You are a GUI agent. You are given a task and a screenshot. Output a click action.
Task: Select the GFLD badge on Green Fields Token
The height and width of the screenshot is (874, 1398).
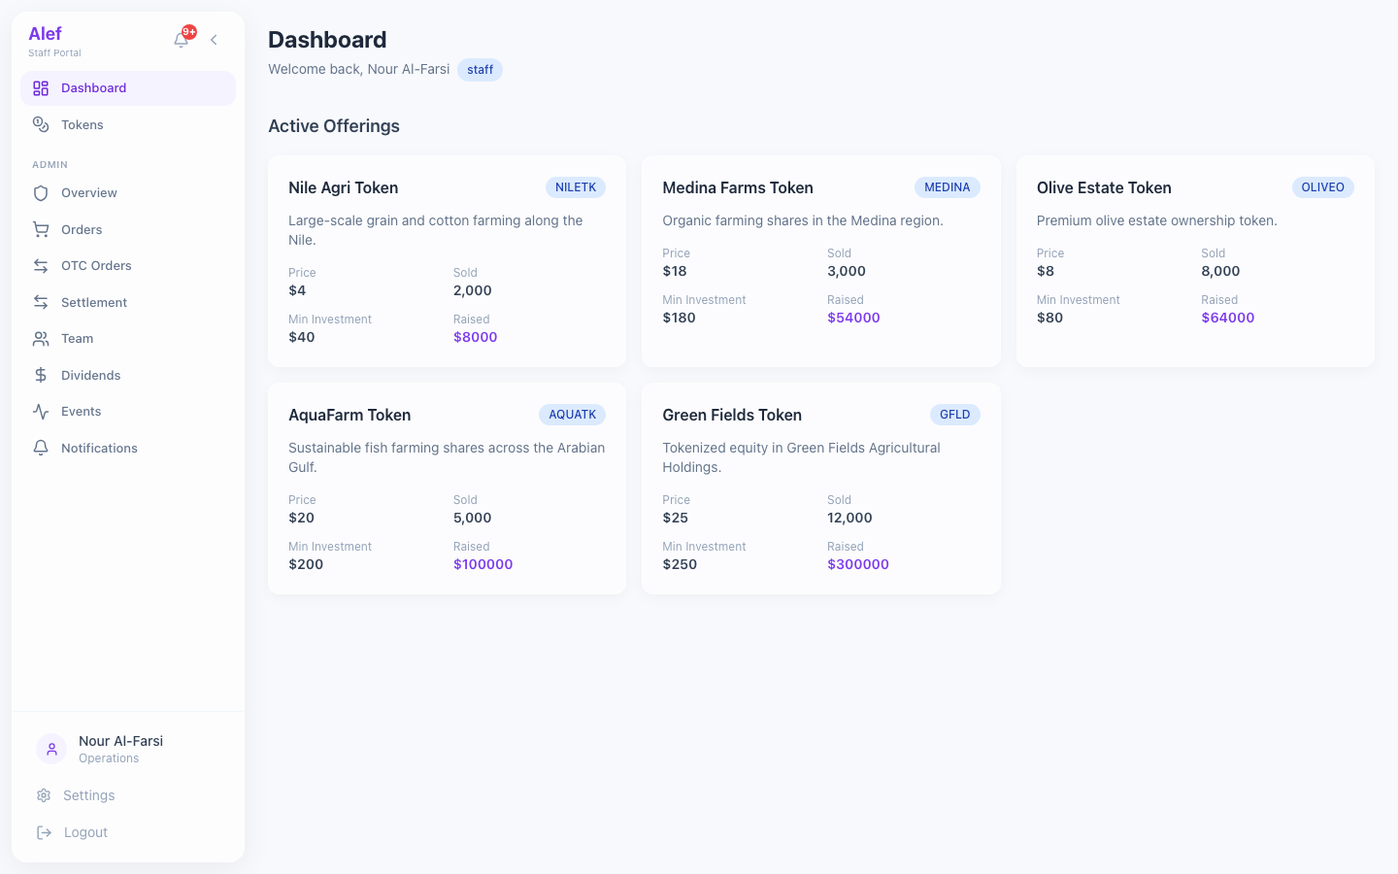click(954, 414)
